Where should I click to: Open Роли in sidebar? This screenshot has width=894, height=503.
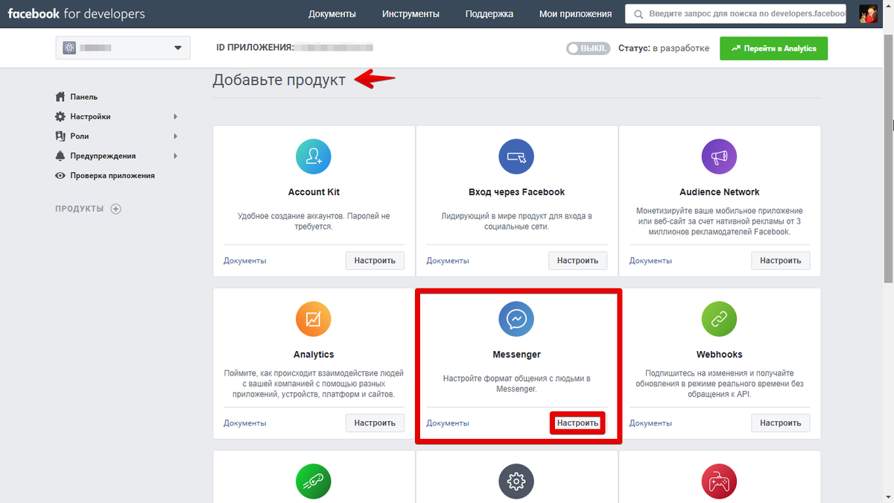[79, 136]
